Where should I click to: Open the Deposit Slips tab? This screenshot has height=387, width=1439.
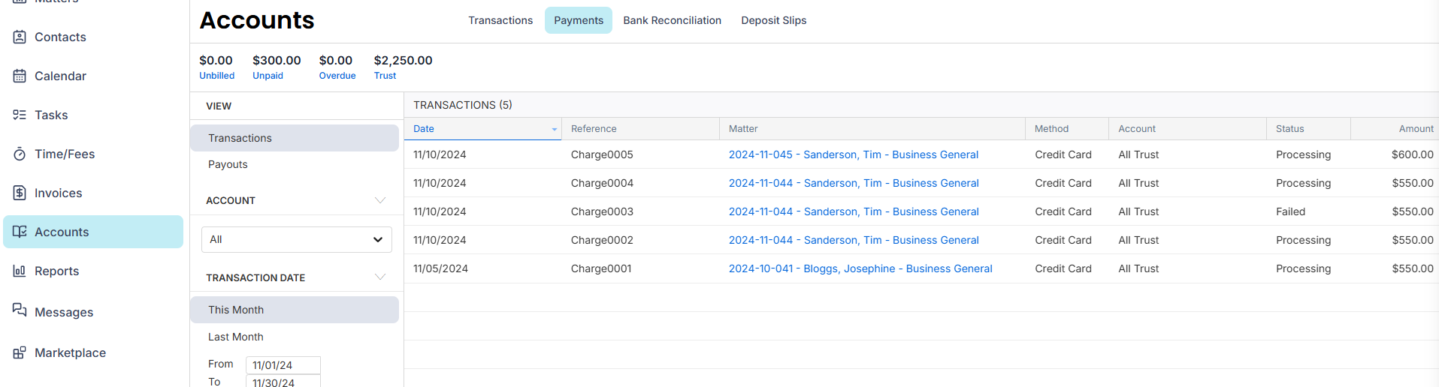click(x=773, y=20)
